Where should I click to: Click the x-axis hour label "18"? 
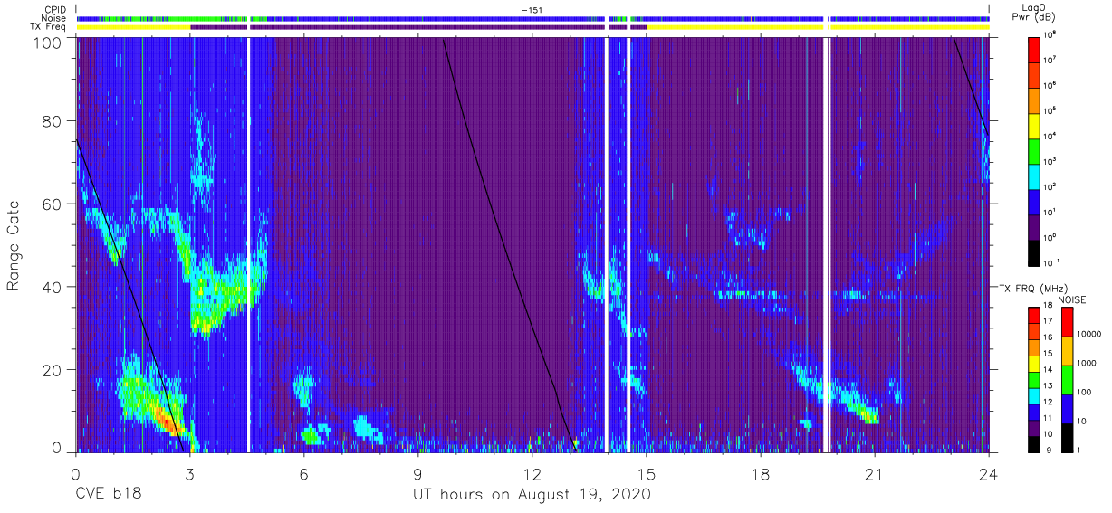tap(761, 472)
